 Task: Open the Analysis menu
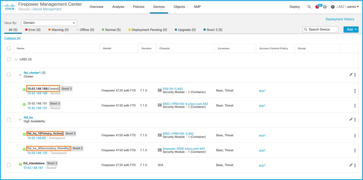point(118,7)
